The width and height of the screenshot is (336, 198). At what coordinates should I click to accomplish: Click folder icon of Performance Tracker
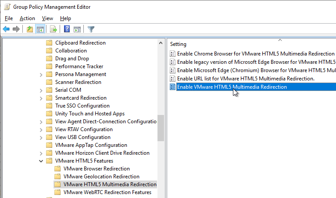49,66
